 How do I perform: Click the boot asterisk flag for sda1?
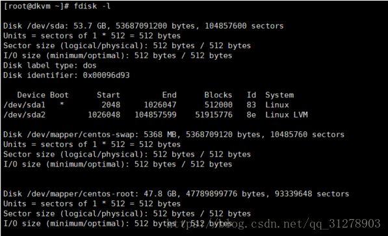click(62, 104)
